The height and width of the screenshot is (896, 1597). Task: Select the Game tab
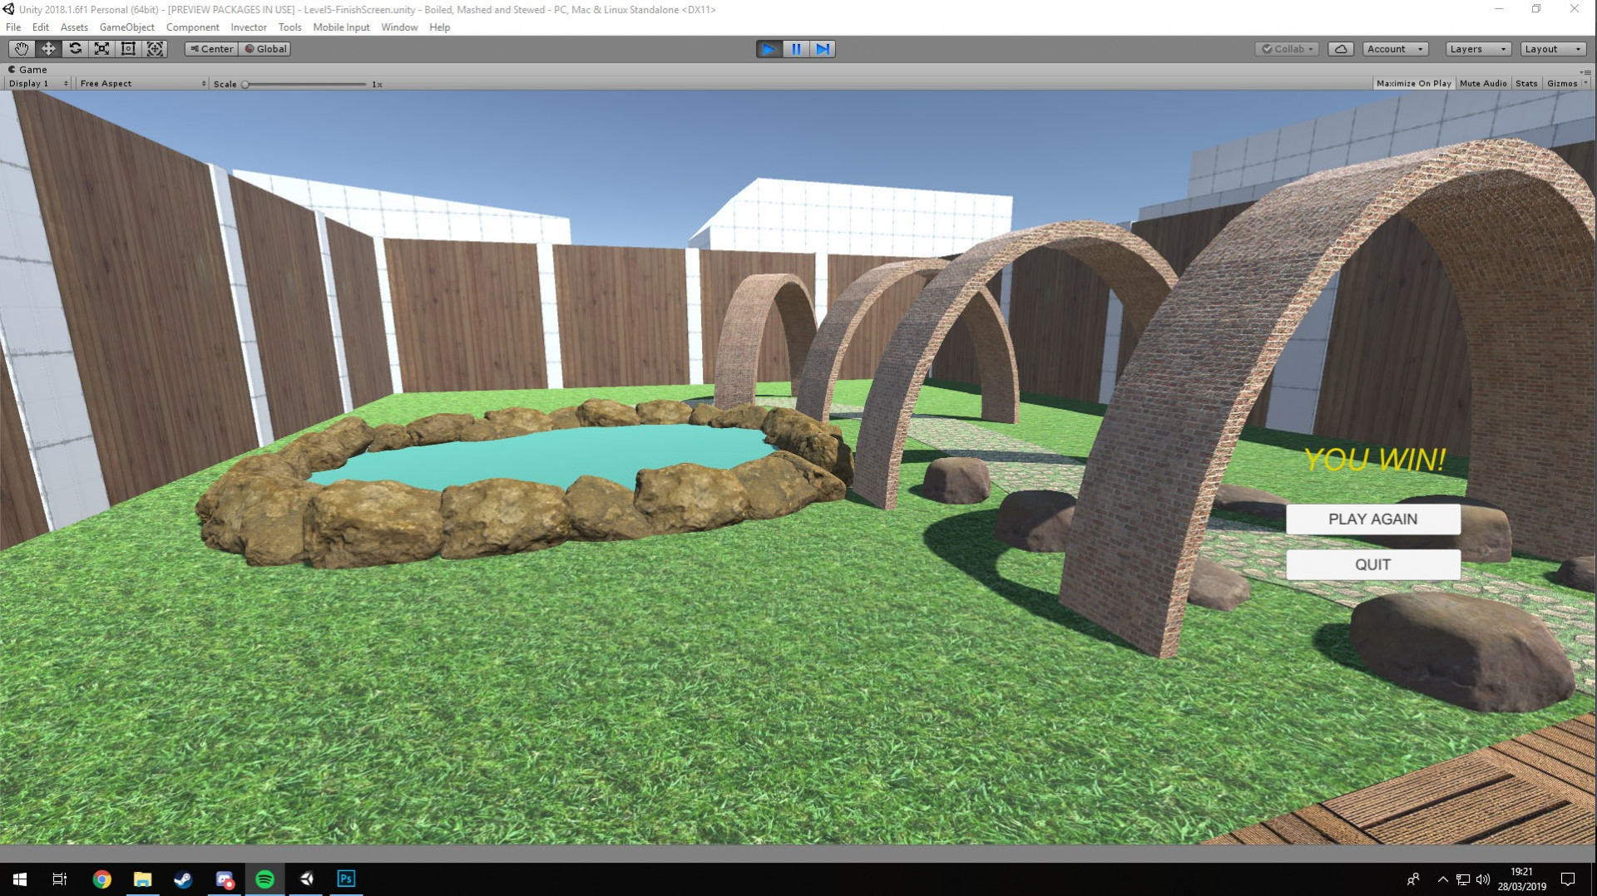[27, 70]
